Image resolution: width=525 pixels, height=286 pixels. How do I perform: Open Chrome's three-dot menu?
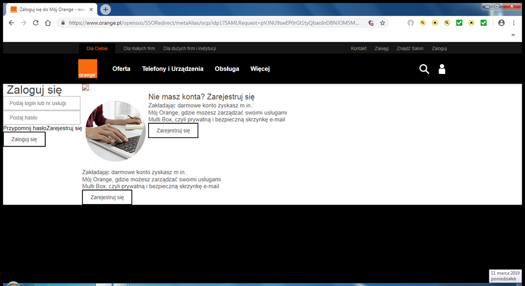pos(513,23)
